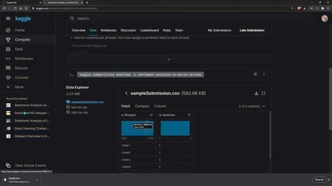This screenshot has height=186, width=332.
Task: Open a new browser tab
Action: (x=87, y=3)
